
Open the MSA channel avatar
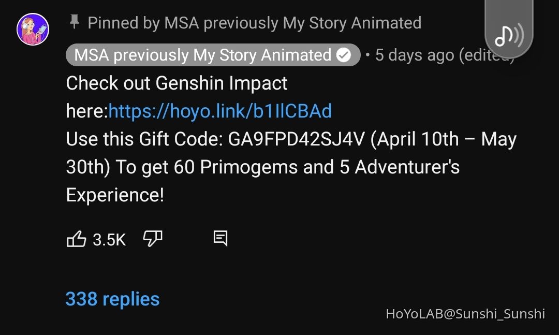pyautogui.click(x=33, y=30)
